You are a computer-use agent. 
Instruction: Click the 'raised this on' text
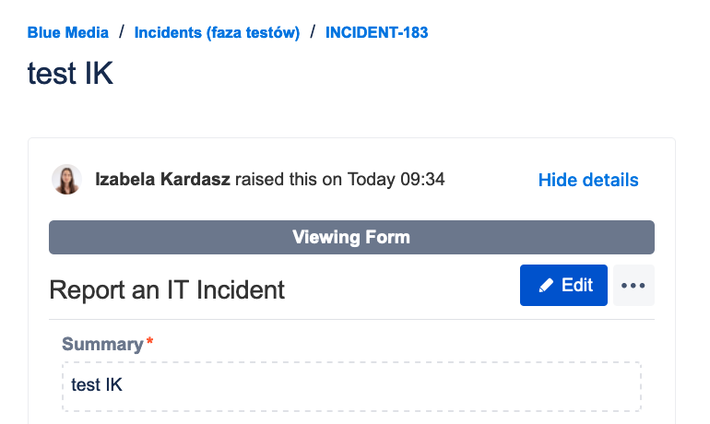tap(289, 180)
